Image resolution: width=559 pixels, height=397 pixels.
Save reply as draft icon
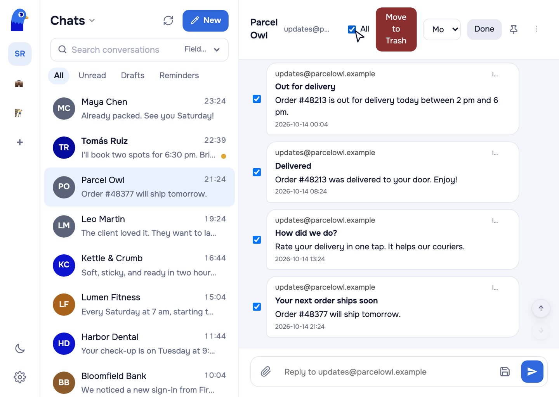point(505,372)
